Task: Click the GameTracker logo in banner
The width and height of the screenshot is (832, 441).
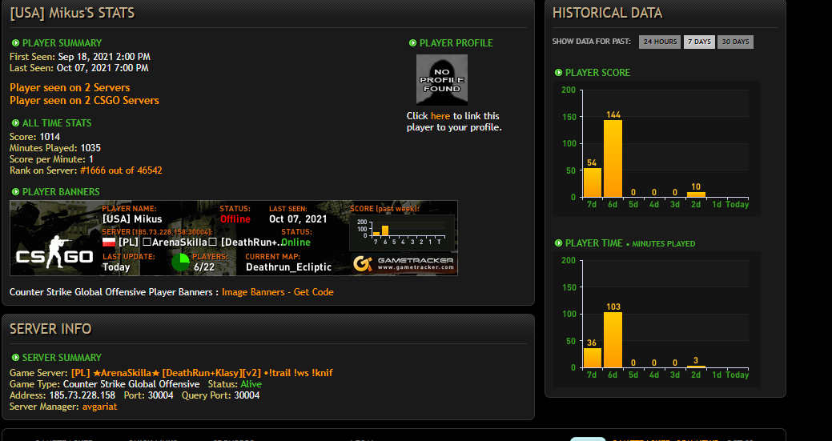Action: pyautogui.click(x=404, y=263)
